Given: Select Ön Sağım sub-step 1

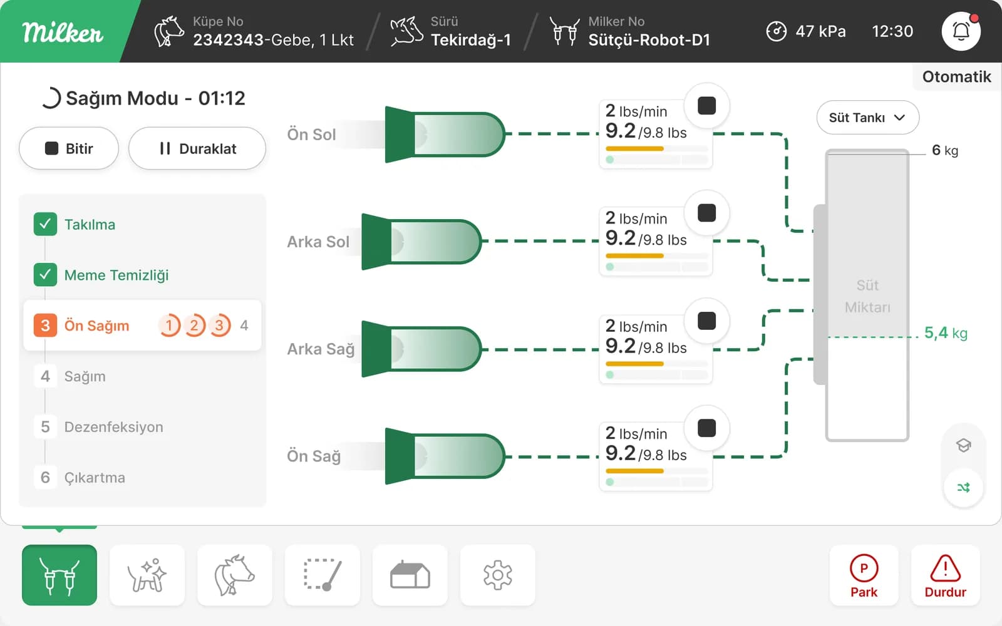Looking at the screenshot, I should tap(169, 326).
